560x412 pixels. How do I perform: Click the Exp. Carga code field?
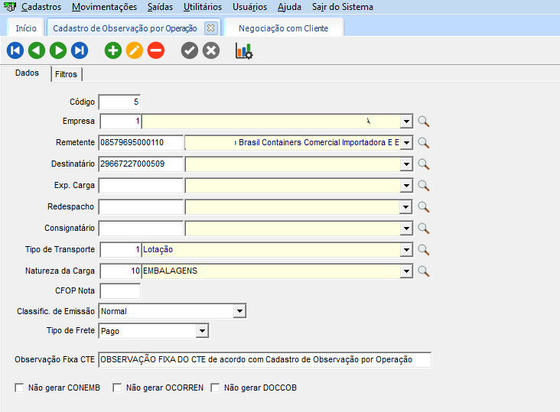[141, 186]
